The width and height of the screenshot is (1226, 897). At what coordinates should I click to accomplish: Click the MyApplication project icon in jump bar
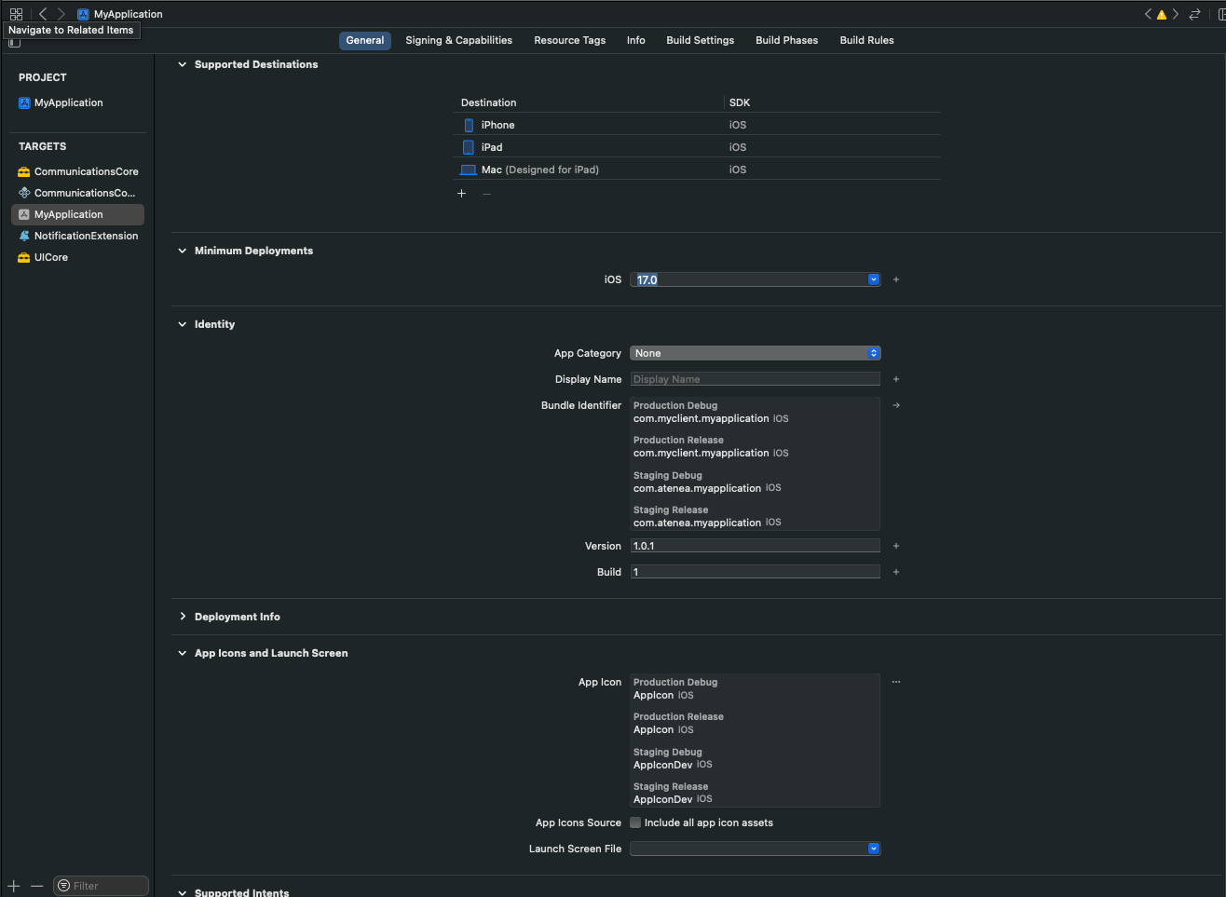[83, 14]
